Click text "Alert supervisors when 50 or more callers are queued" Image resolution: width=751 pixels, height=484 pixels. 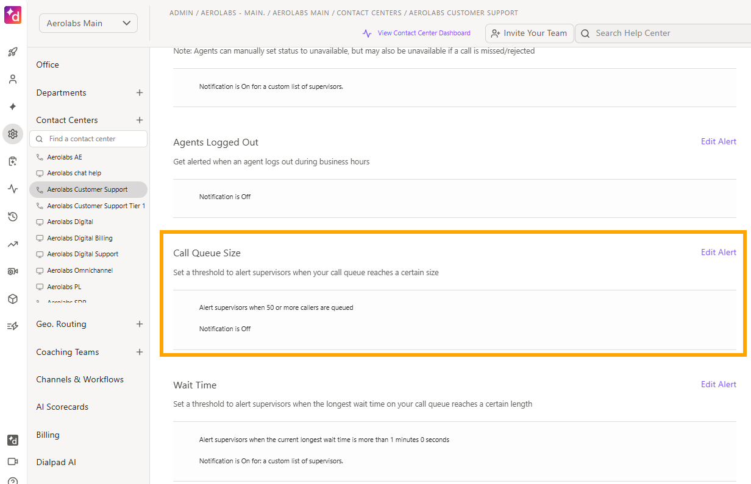coord(276,307)
